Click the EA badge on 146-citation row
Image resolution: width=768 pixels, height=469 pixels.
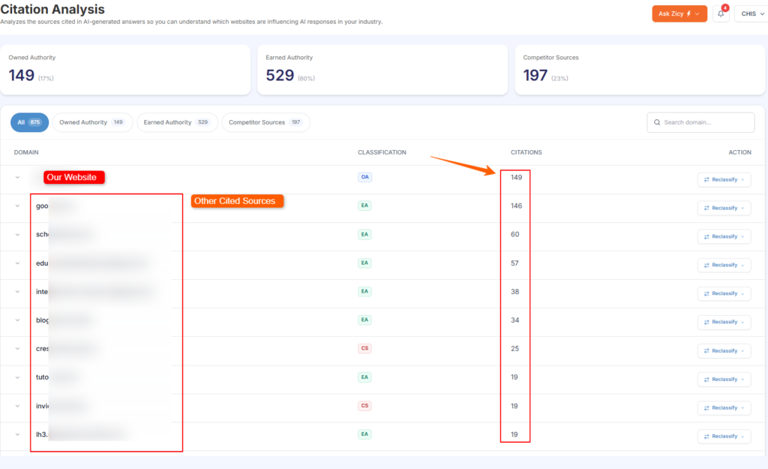pos(364,206)
